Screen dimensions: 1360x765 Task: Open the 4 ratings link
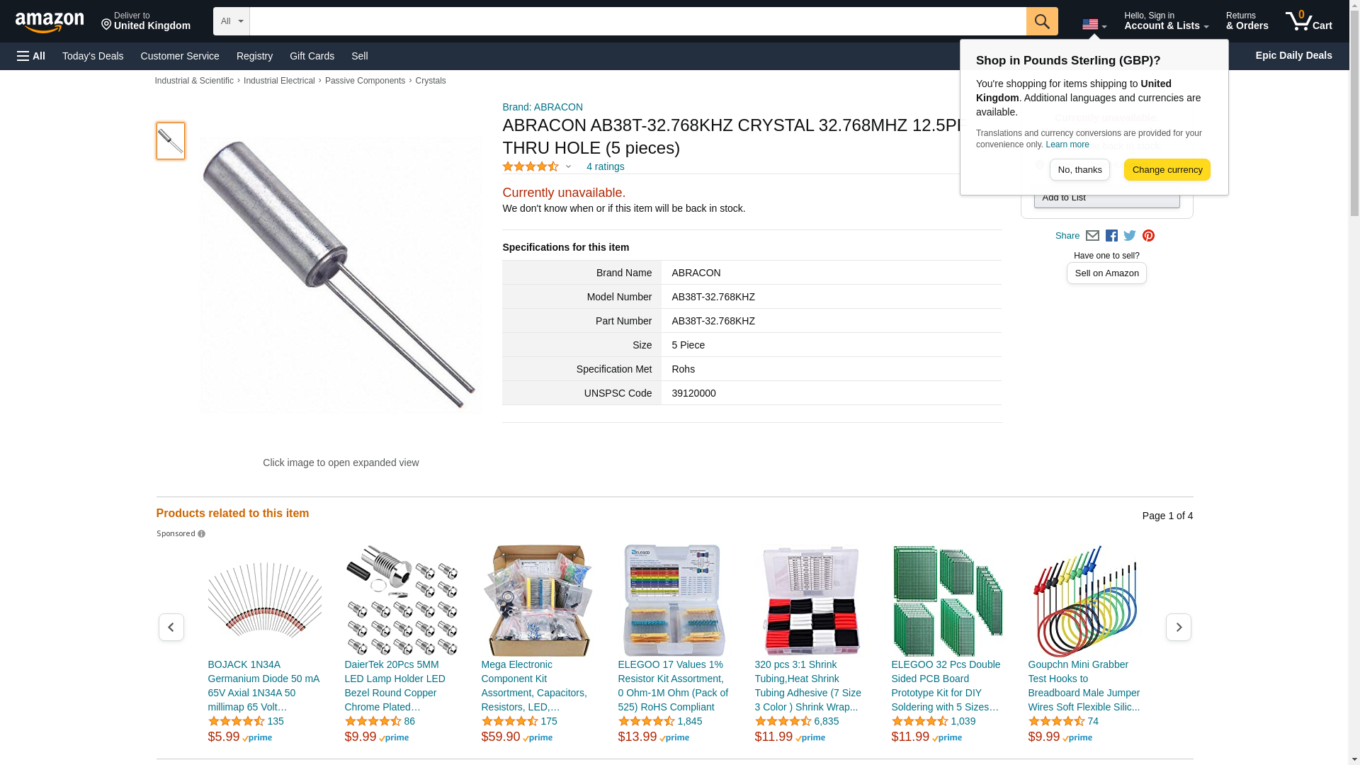pos(605,167)
